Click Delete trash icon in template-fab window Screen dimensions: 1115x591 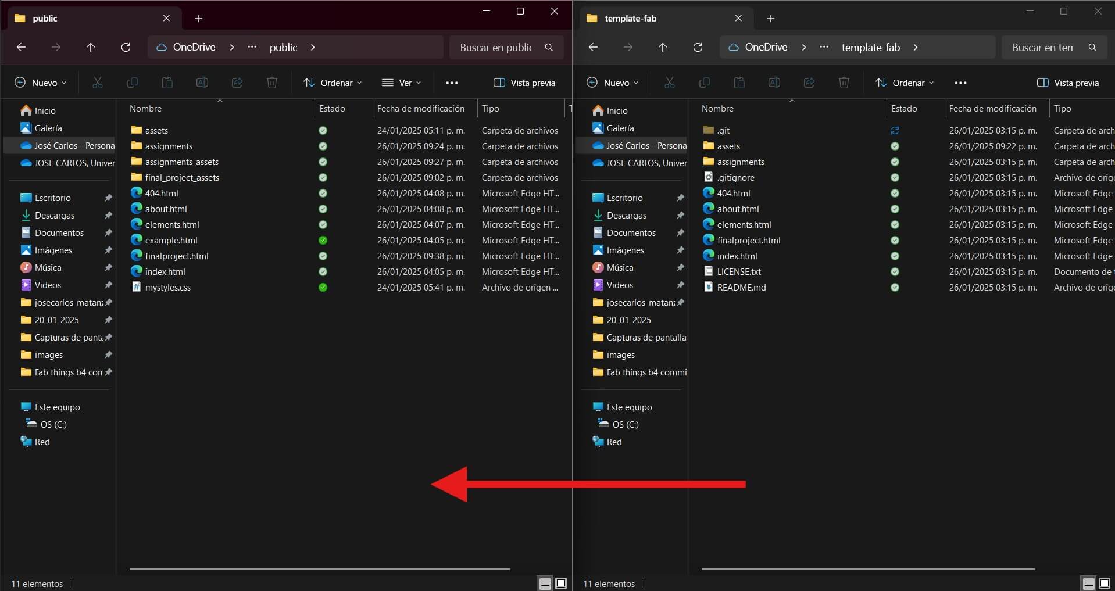pos(844,83)
